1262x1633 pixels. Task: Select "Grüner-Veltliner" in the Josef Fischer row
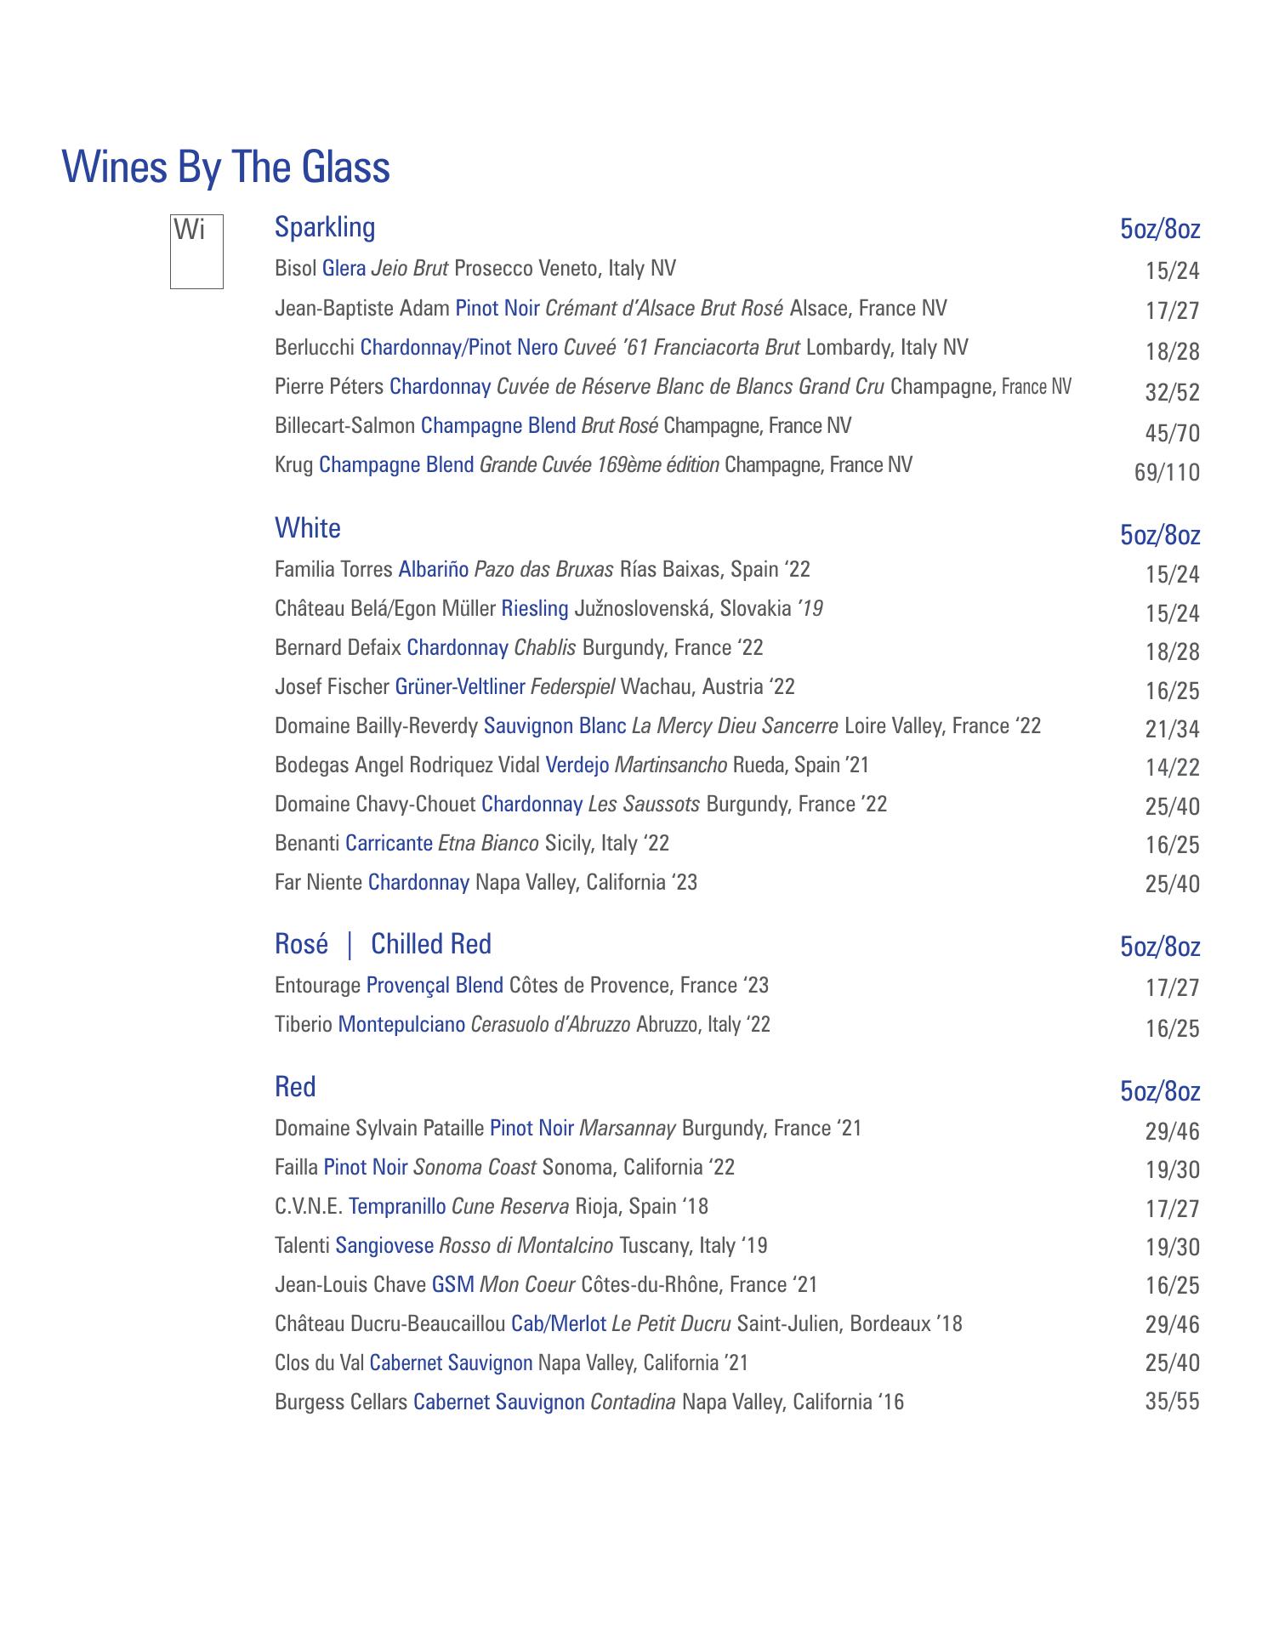[460, 686]
